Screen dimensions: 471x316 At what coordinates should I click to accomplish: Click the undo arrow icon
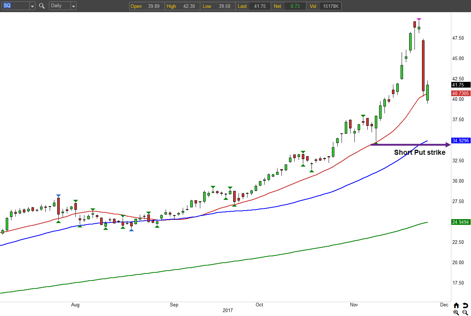tap(465, 305)
